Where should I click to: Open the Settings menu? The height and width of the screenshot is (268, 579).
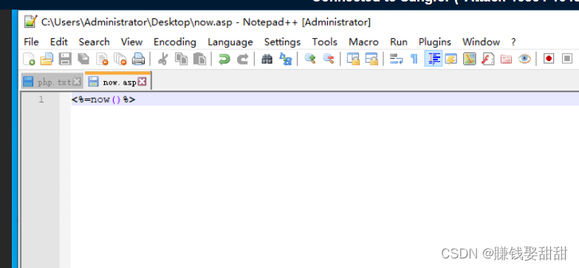282,42
